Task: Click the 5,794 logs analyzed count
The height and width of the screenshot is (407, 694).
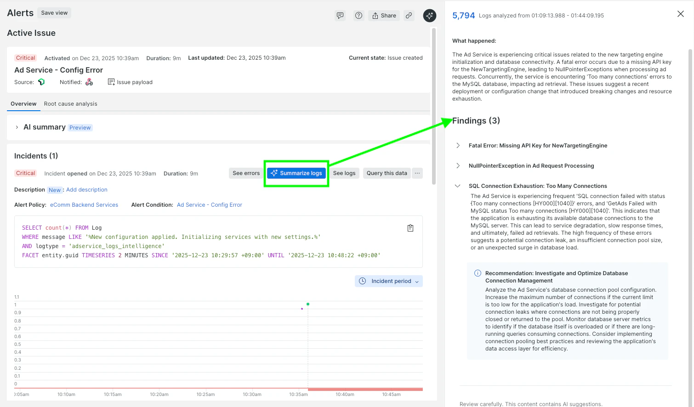Action: coord(463,15)
